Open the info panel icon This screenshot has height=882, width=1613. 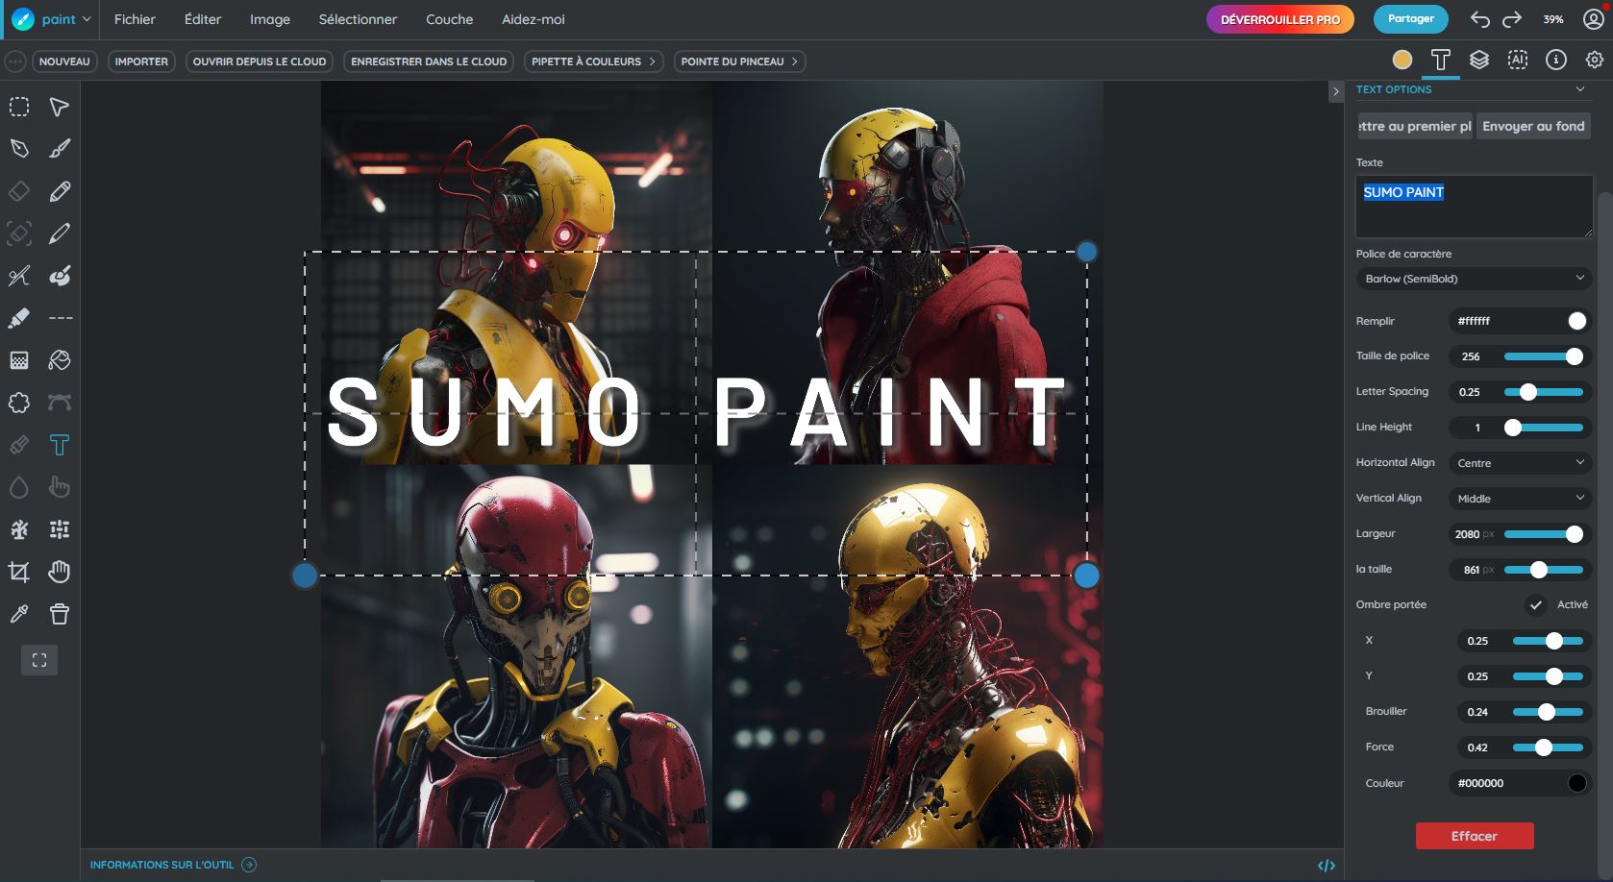[1556, 60]
